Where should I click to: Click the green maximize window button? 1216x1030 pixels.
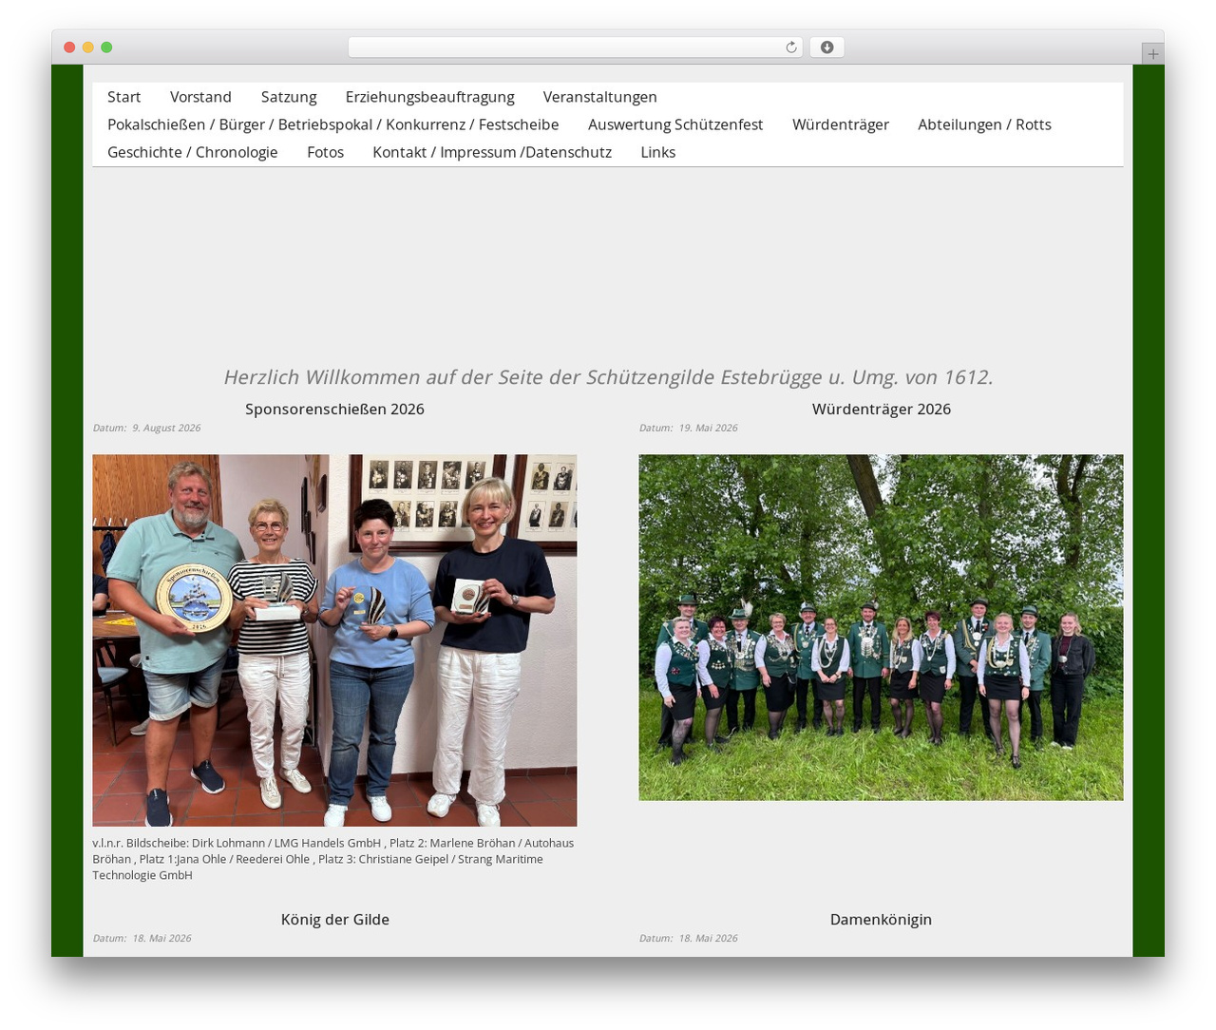106,48
